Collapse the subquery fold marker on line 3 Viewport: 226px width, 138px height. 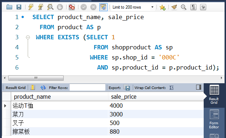pos(28,37)
